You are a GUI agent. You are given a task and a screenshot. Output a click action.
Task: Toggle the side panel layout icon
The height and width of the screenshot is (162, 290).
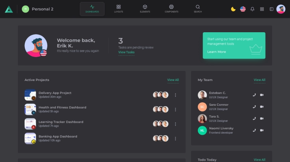tap(271, 9)
